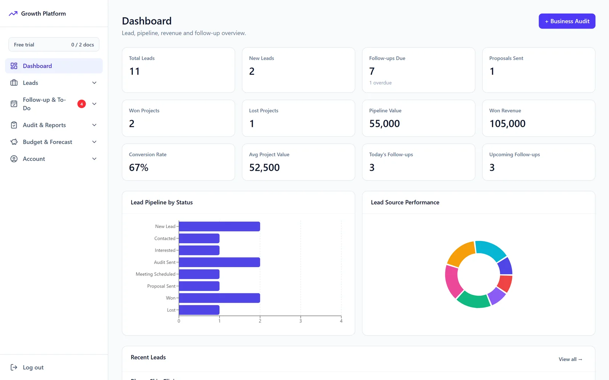The height and width of the screenshot is (380, 609).
Task: Click the Audit Sent bar in chart
Action: [220, 262]
